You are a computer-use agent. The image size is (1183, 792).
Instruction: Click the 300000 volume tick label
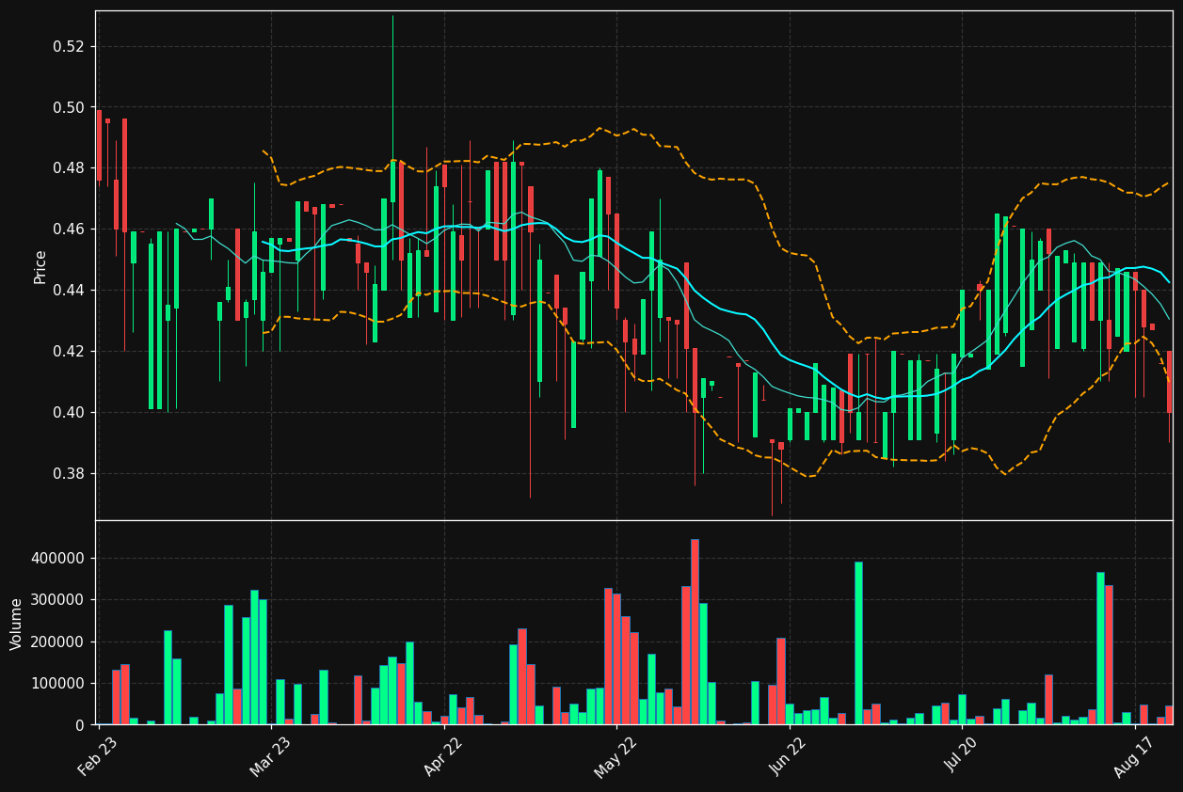click(58, 600)
